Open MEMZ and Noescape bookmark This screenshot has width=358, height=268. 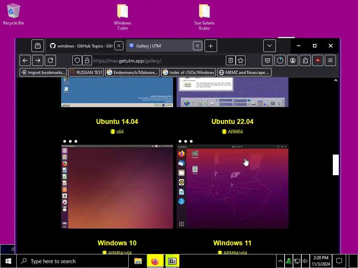[244, 73]
